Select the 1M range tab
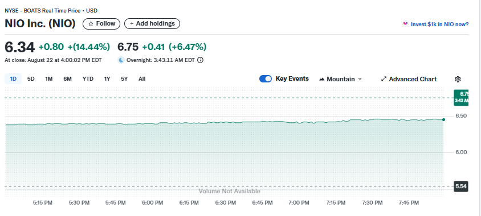This screenshot has width=481, height=216. click(x=49, y=79)
